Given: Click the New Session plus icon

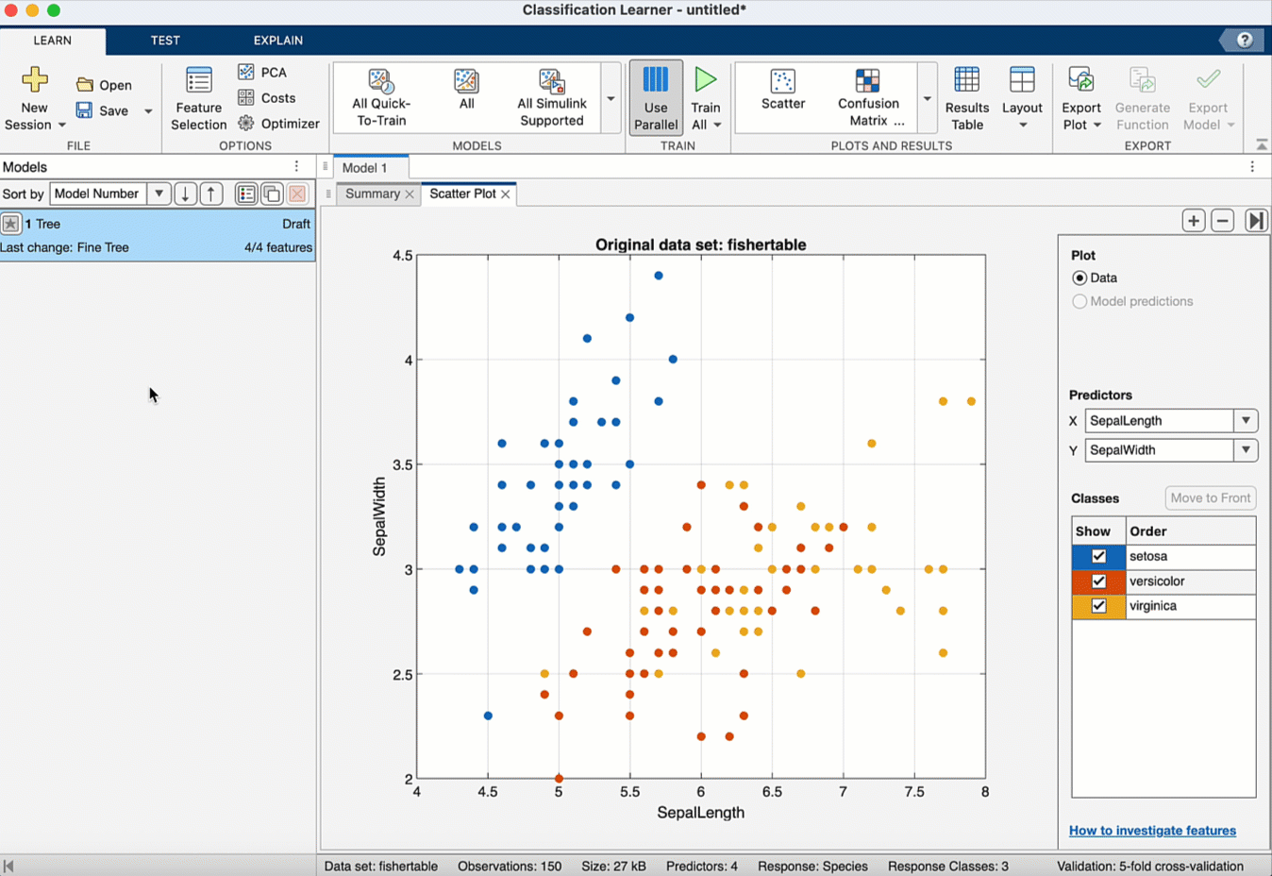Looking at the screenshot, I should pyautogui.click(x=35, y=80).
